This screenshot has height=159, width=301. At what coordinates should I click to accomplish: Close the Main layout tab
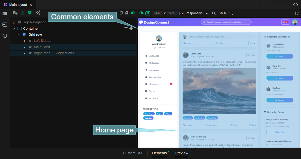pos(31,5)
